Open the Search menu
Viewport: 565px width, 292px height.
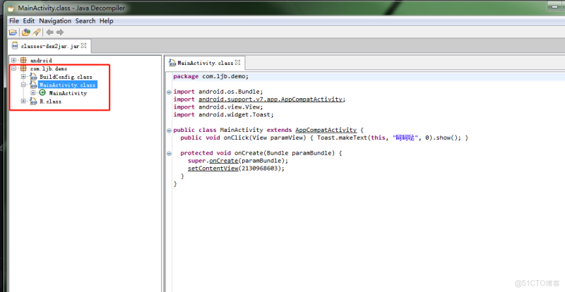tap(85, 21)
